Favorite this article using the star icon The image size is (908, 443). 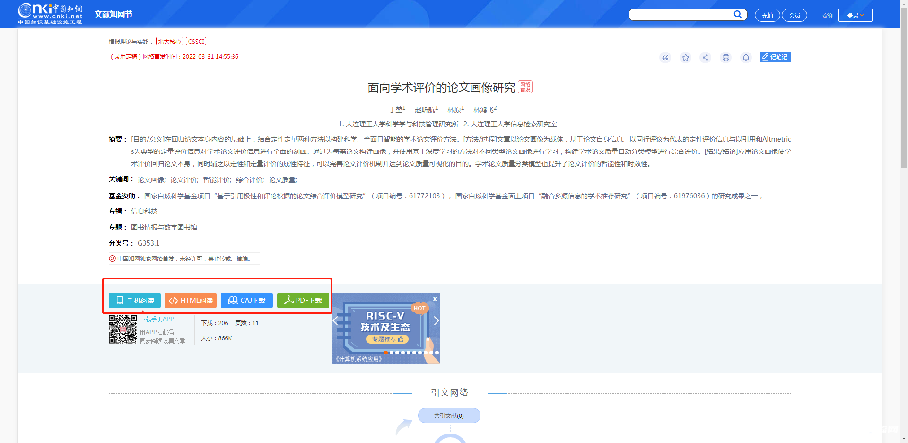pos(685,57)
